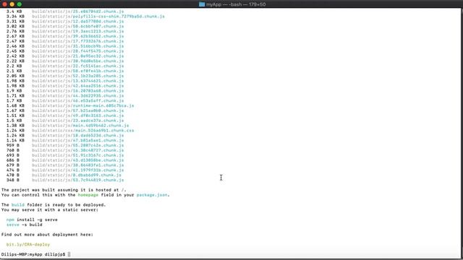Click the cyan 'build' word in folder-ready line
463x260 pixels.
click(x=18, y=204)
